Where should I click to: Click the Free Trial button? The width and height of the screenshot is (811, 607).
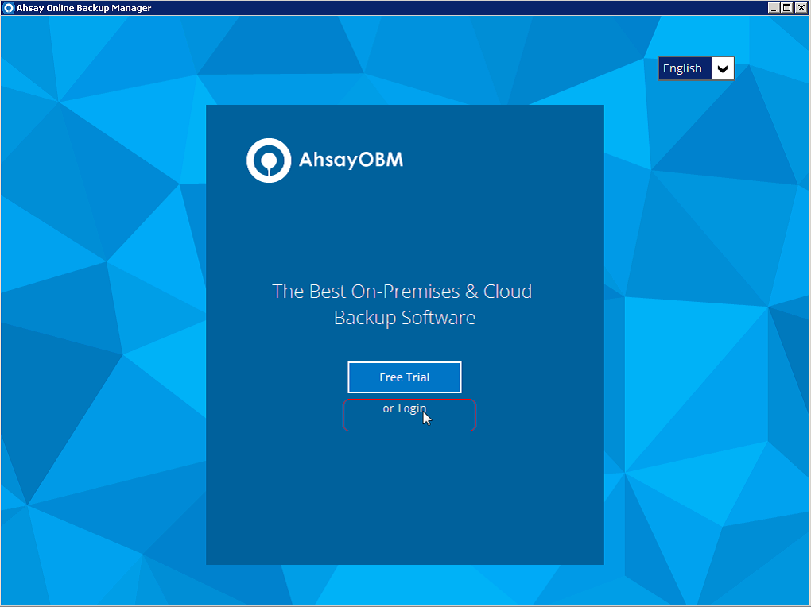tap(405, 377)
